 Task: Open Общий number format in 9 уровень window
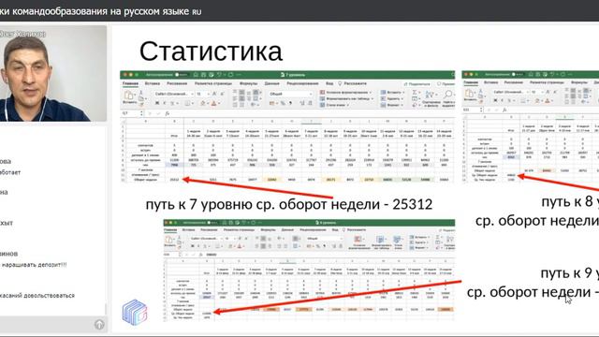tap(325, 239)
